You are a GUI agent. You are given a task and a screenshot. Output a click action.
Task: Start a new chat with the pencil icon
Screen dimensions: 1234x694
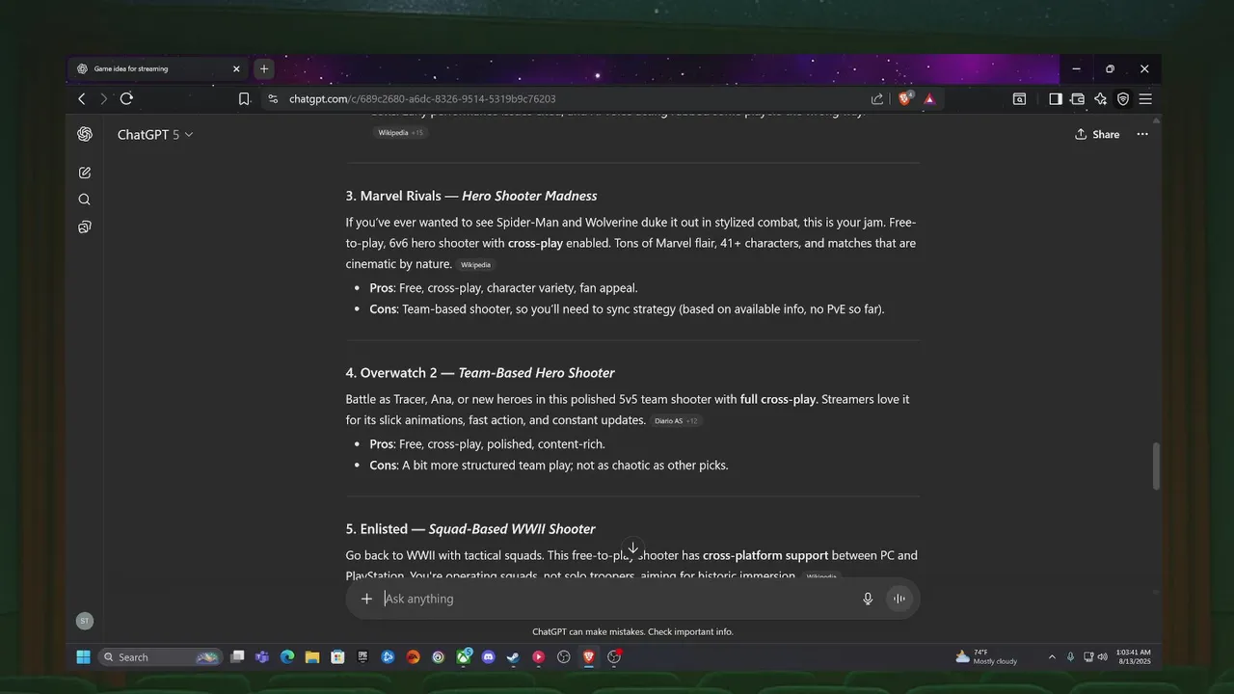point(85,173)
